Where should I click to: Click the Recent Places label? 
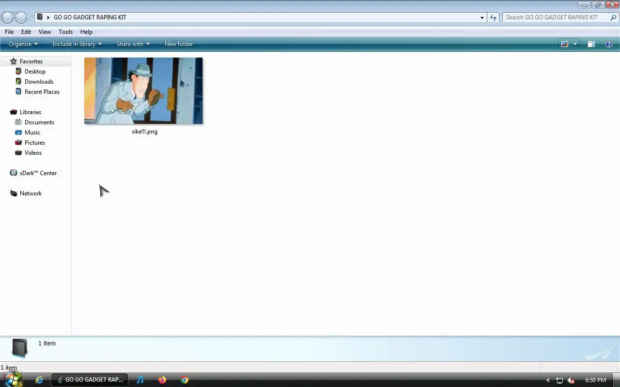(42, 91)
